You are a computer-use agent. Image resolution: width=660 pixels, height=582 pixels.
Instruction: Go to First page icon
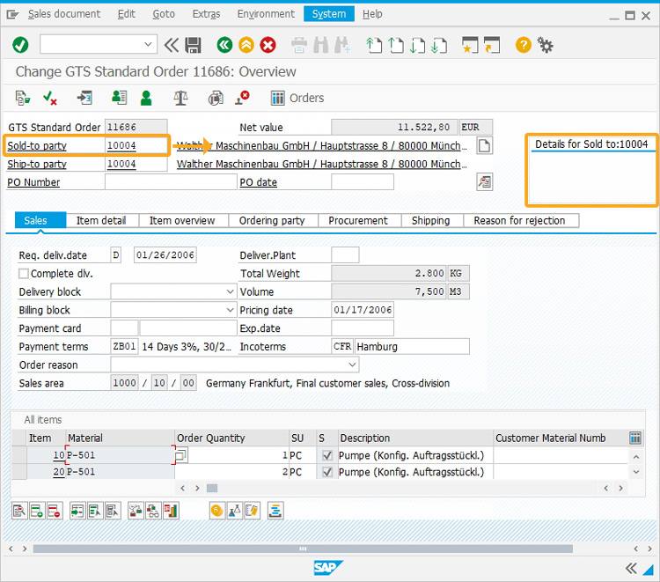click(x=374, y=45)
